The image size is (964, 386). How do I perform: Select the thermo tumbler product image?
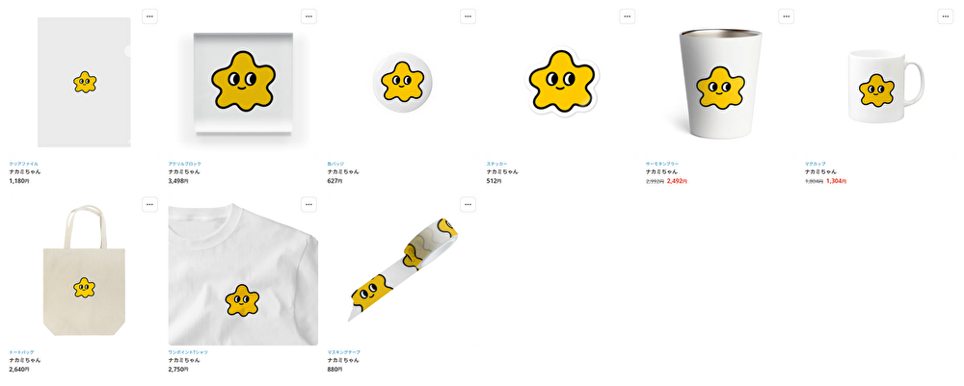click(720, 82)
